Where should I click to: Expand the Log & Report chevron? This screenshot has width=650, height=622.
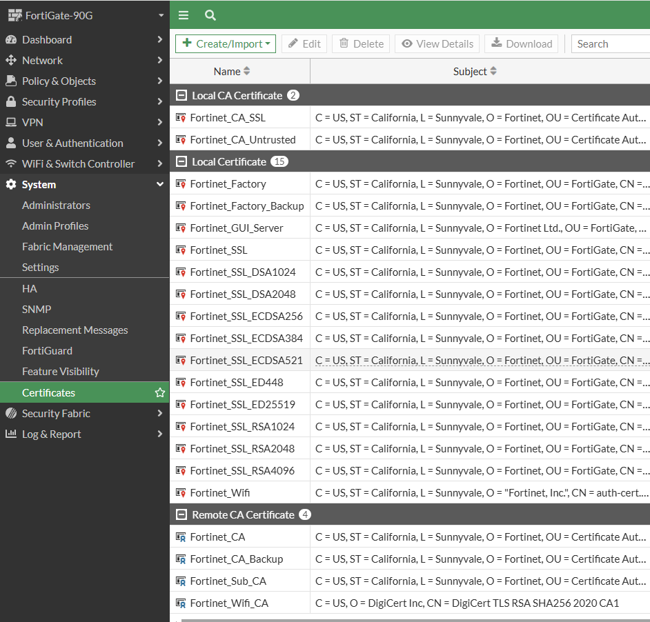point(160,434)
